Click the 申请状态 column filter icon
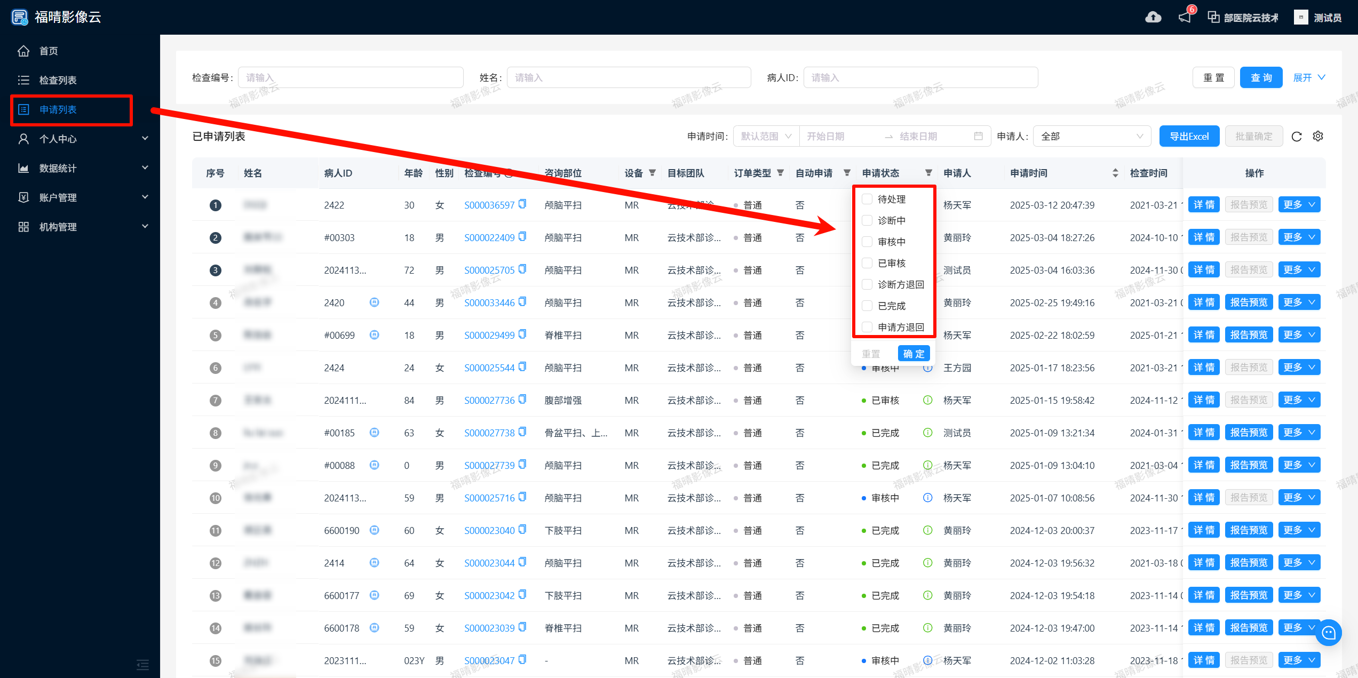The image size is (1358, 678). 928,173
